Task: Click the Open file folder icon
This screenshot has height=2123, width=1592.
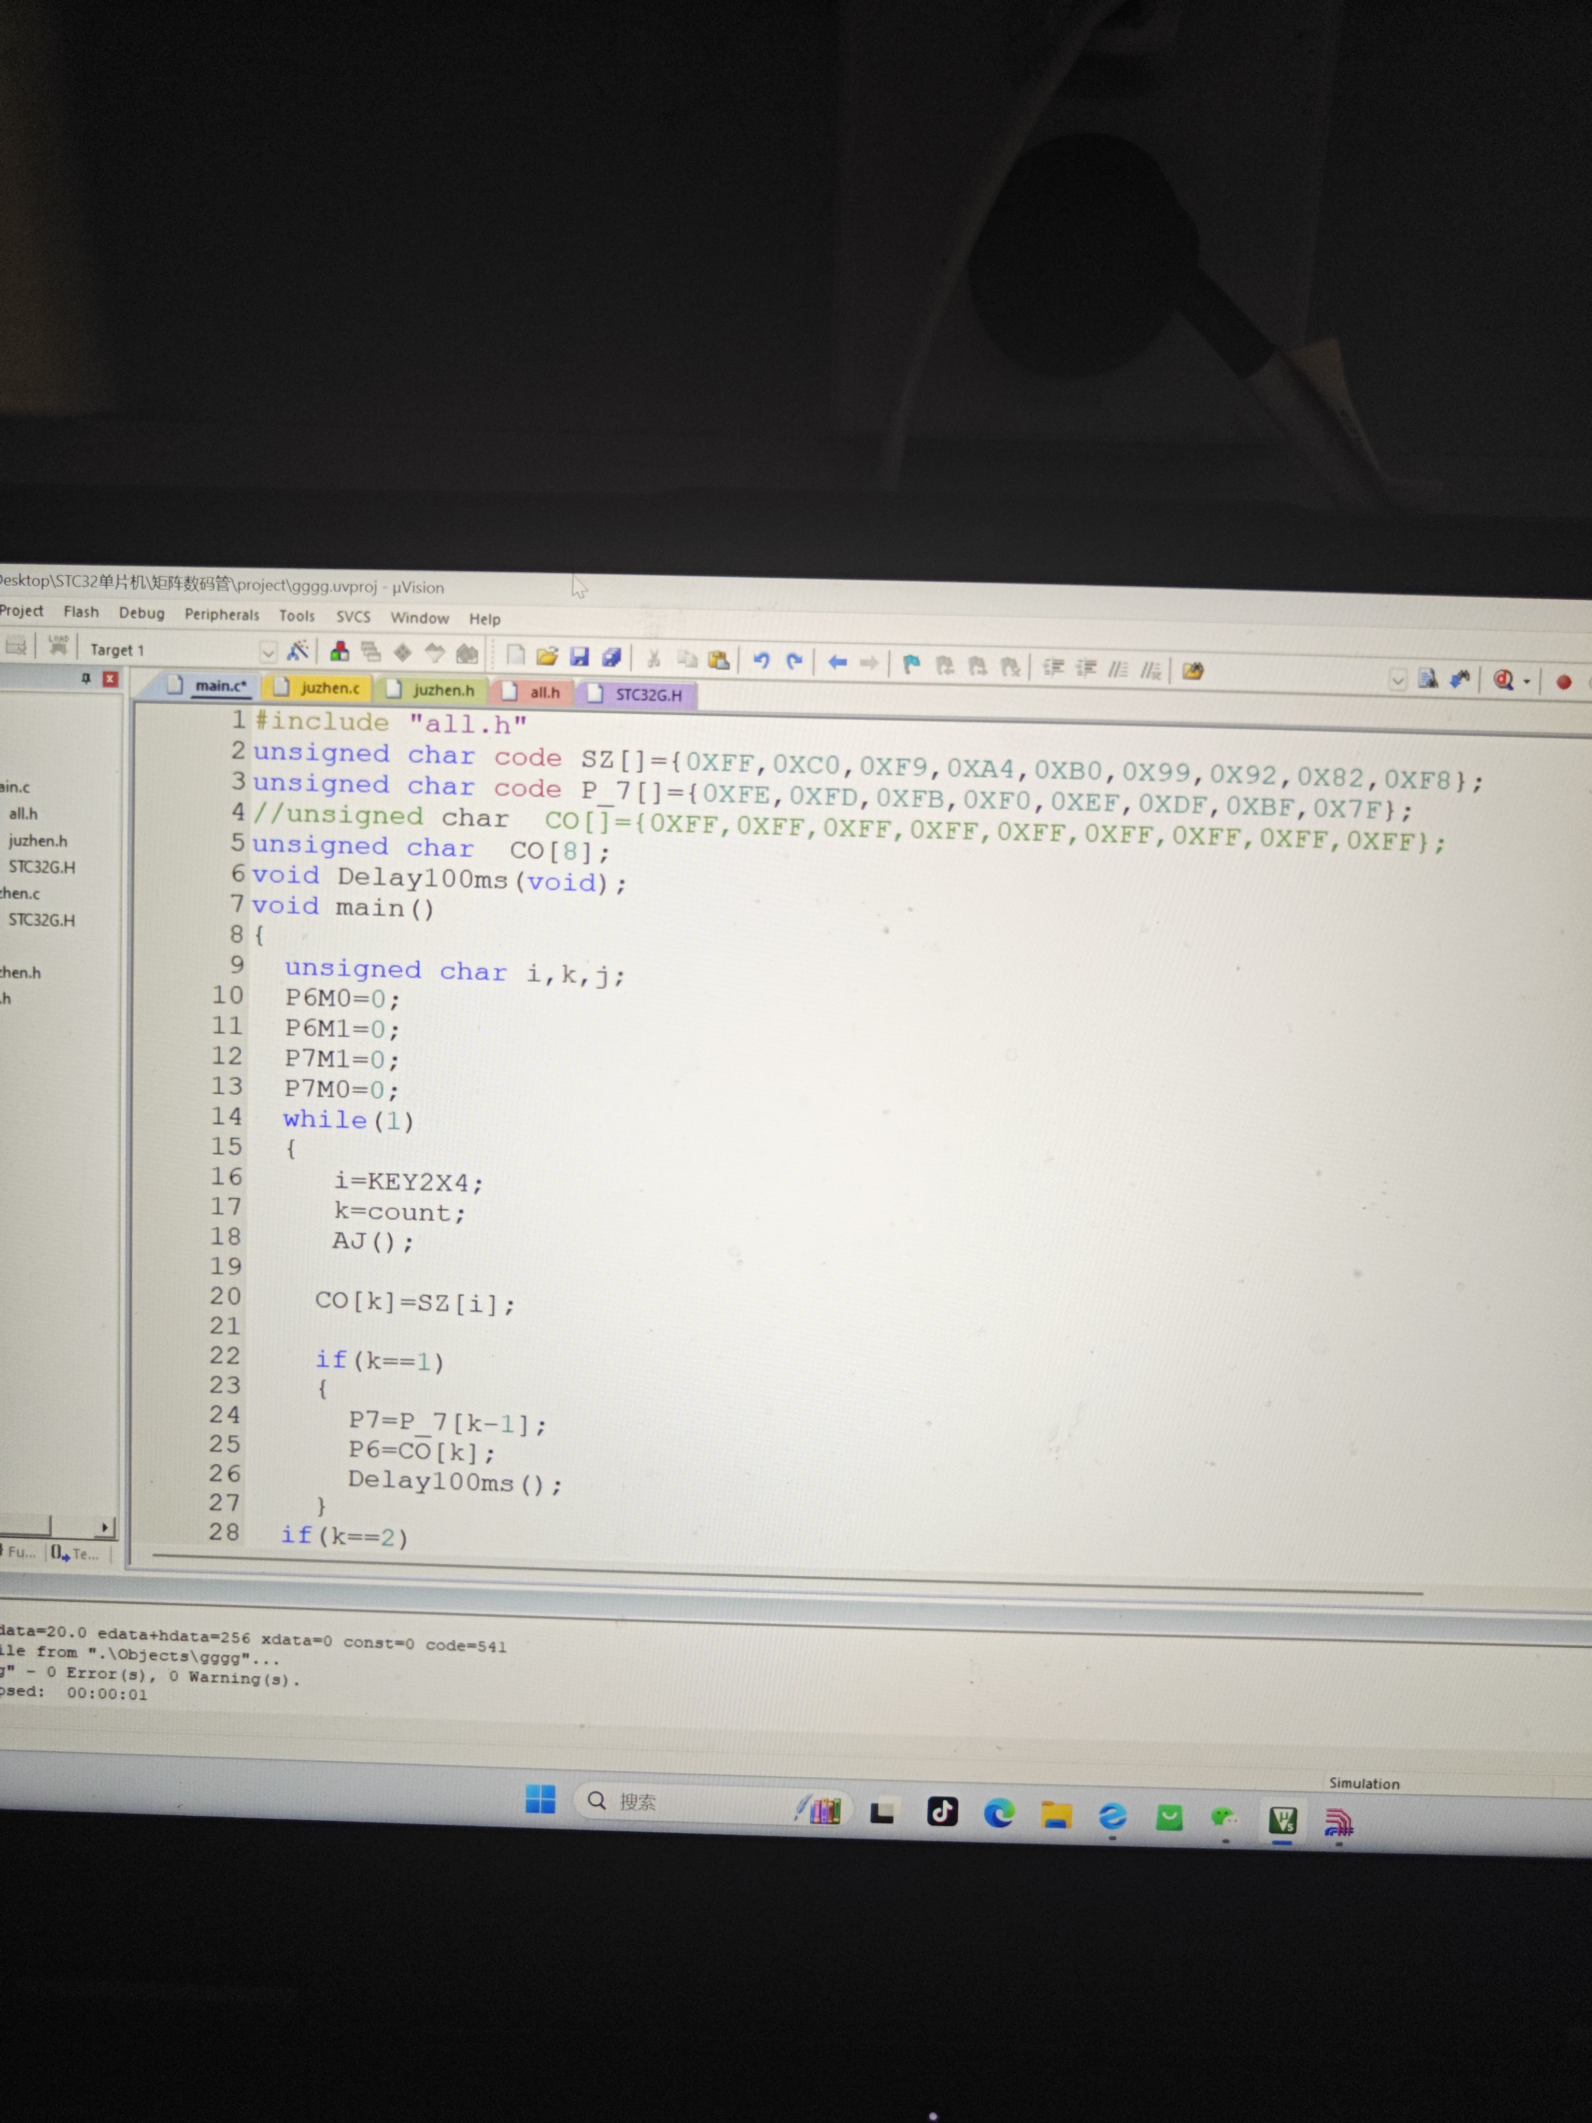Action: [x=547, y=657]
